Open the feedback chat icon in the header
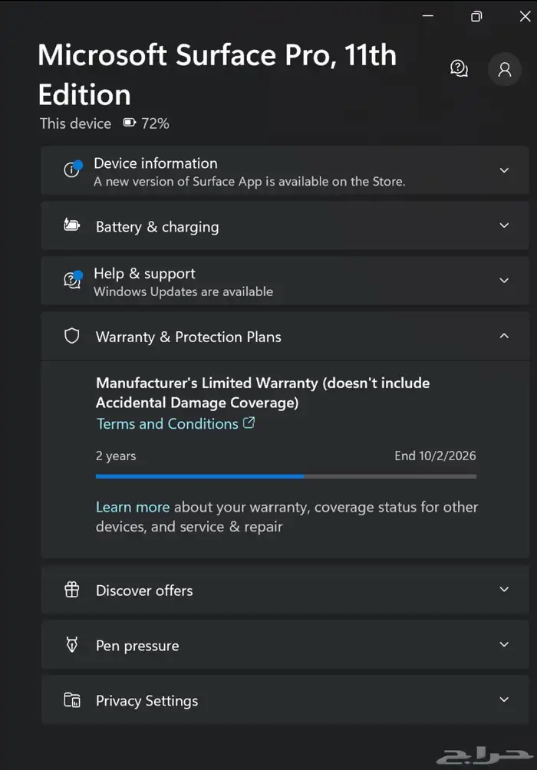Image resolution: width=537 pixels, height=770 pixels. pyautogui.click(x=459, y=68)
